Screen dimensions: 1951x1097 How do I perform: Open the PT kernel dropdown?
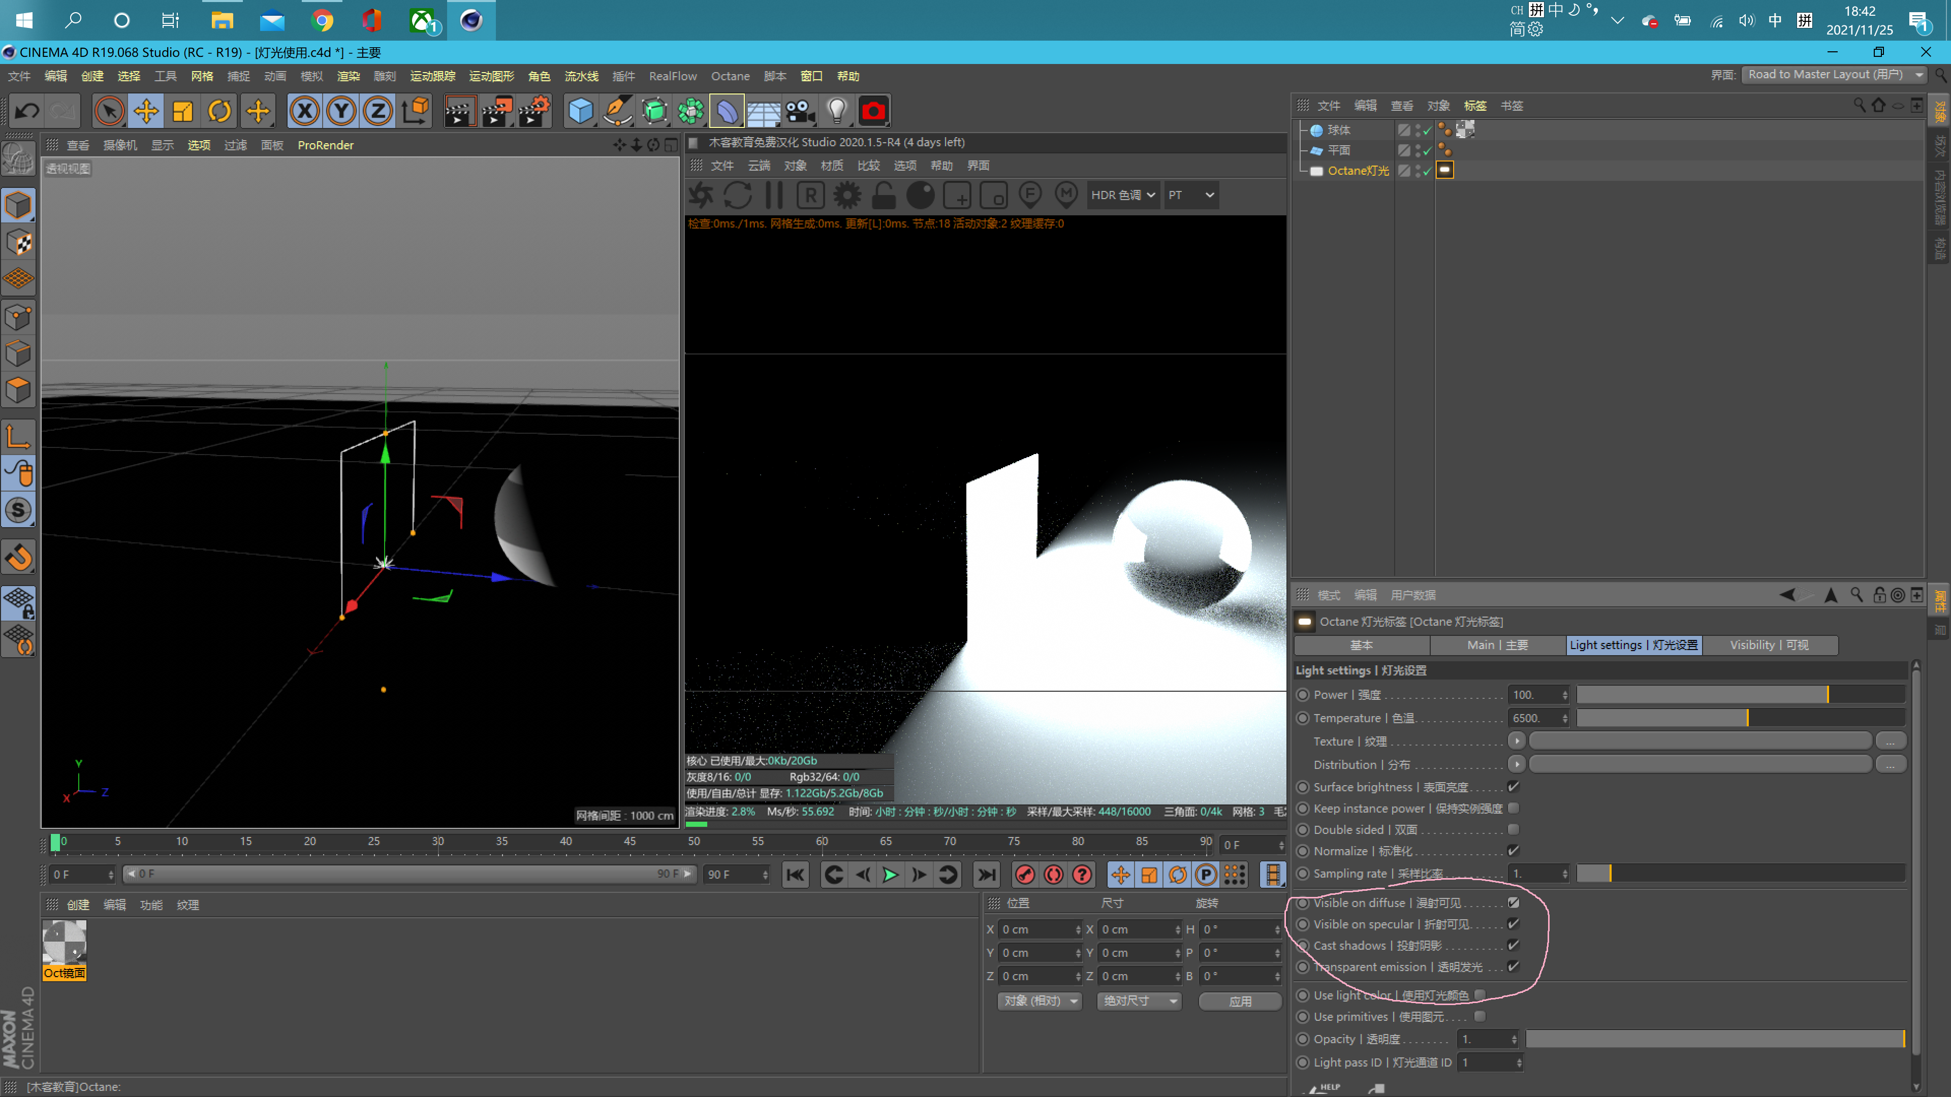point(1191,195)
